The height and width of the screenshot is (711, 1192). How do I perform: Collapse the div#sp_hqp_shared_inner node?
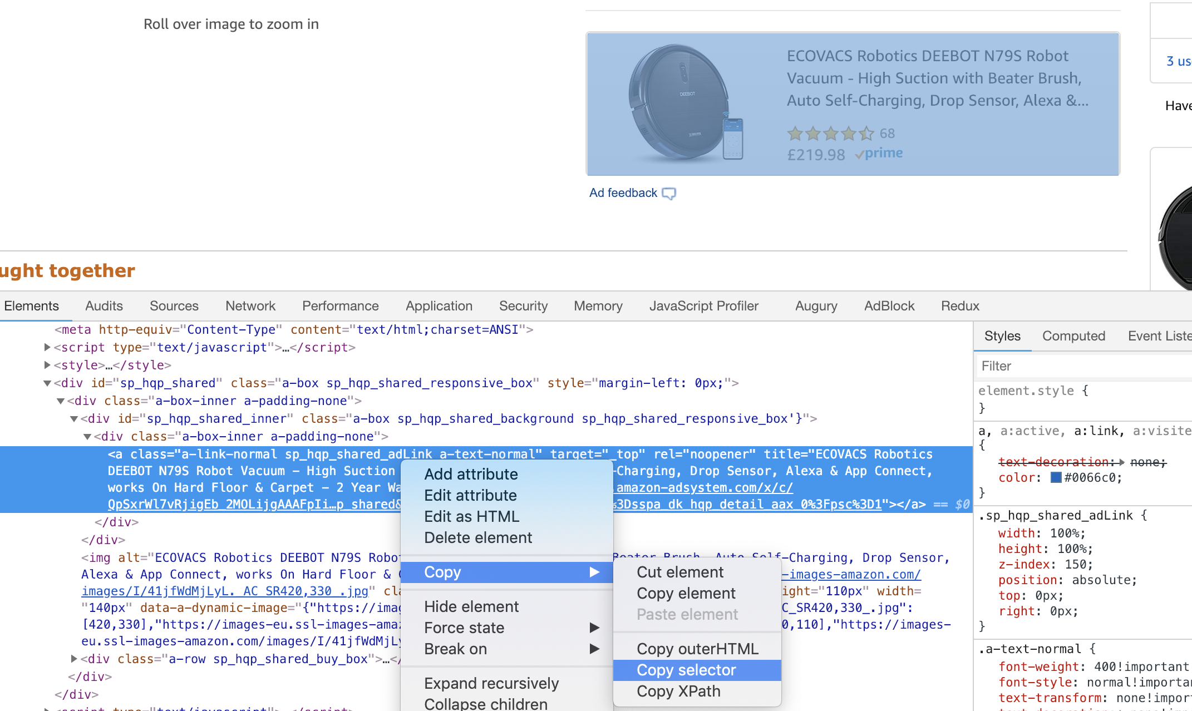(x=74, y=419)
